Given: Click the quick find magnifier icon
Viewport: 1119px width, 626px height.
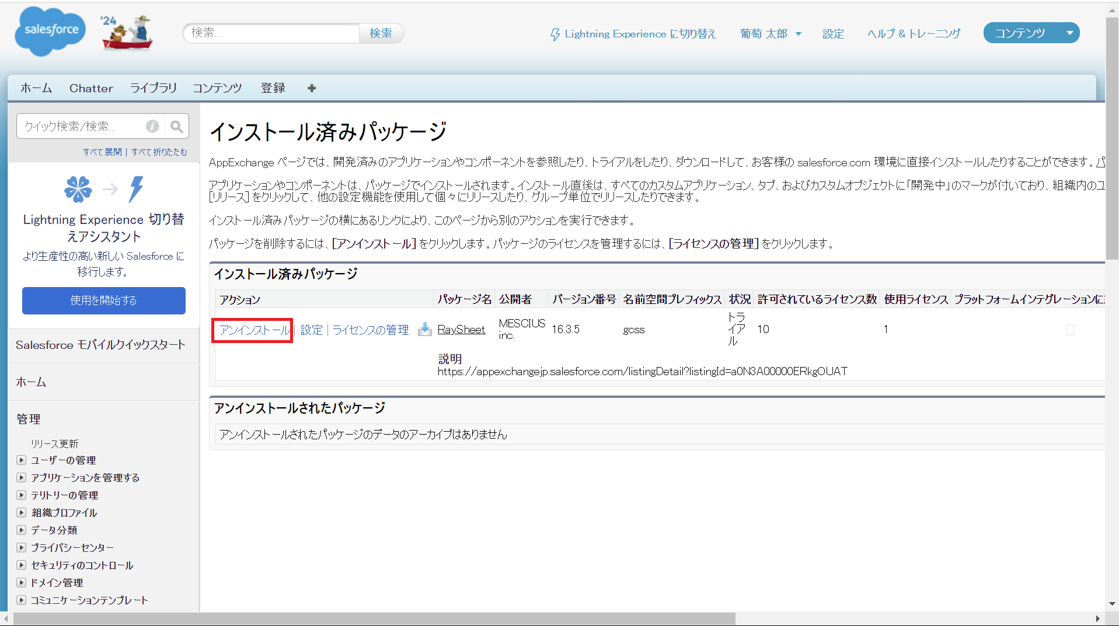Looking at the screenshot, I should 176,126.
